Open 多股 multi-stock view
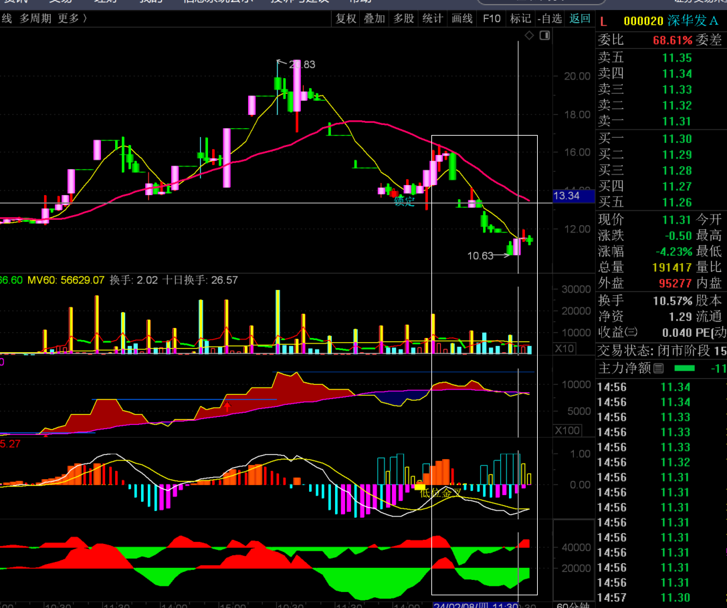This screenshot has width=727, height=608. 404,19
